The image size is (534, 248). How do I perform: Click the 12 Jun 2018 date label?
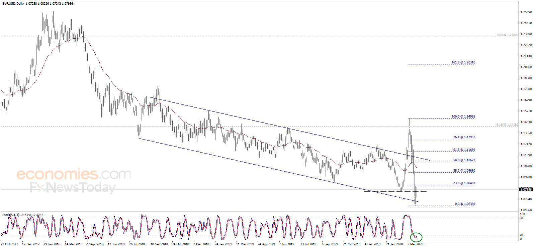116,244
